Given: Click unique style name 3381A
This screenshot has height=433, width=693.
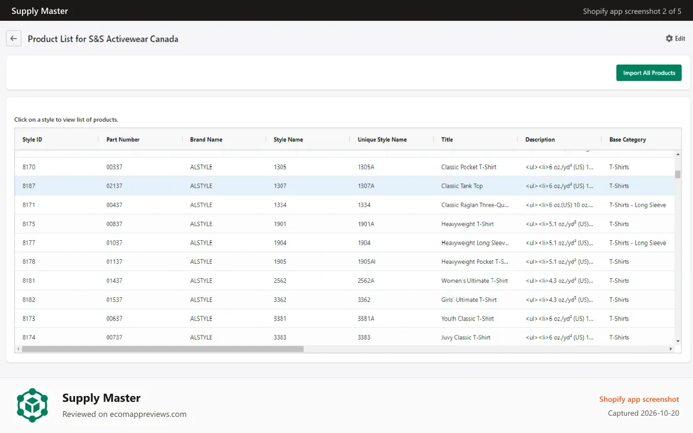Looking at the screenshot, I should point(366,319).
